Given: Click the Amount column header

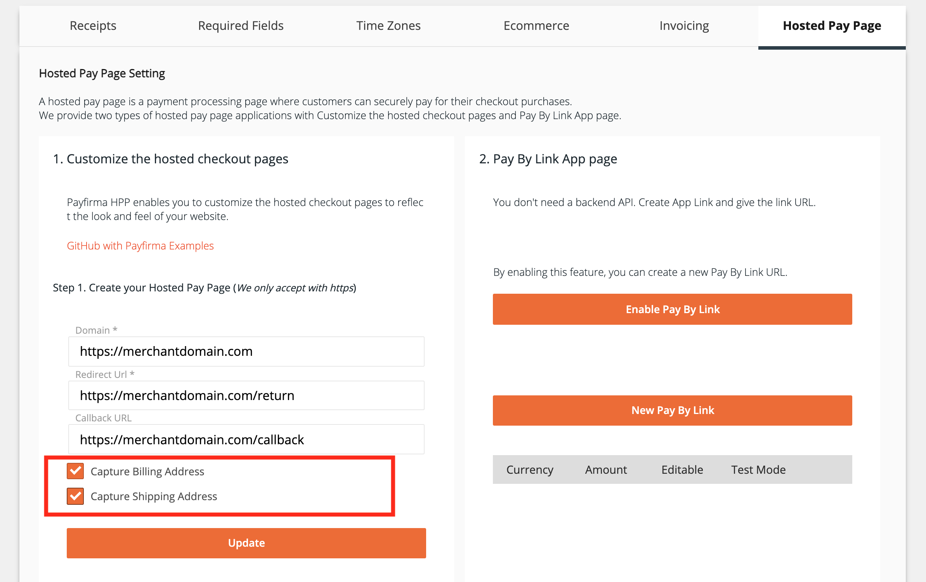Looking at the screenshot, I should click(x=605, y=469).
